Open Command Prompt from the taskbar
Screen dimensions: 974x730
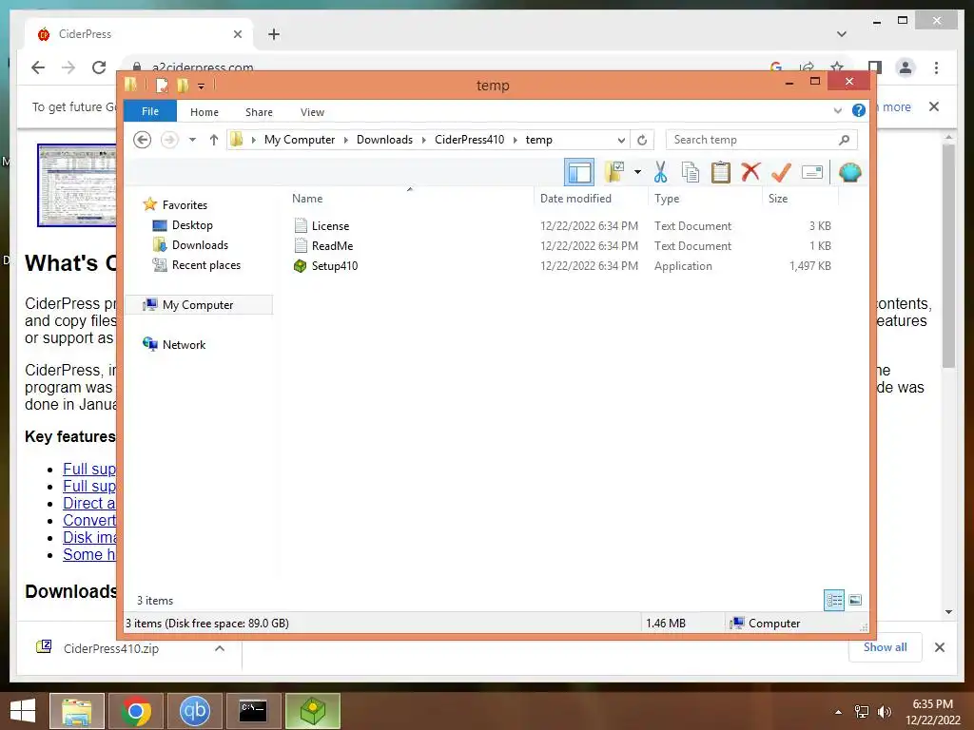(253, 711)
